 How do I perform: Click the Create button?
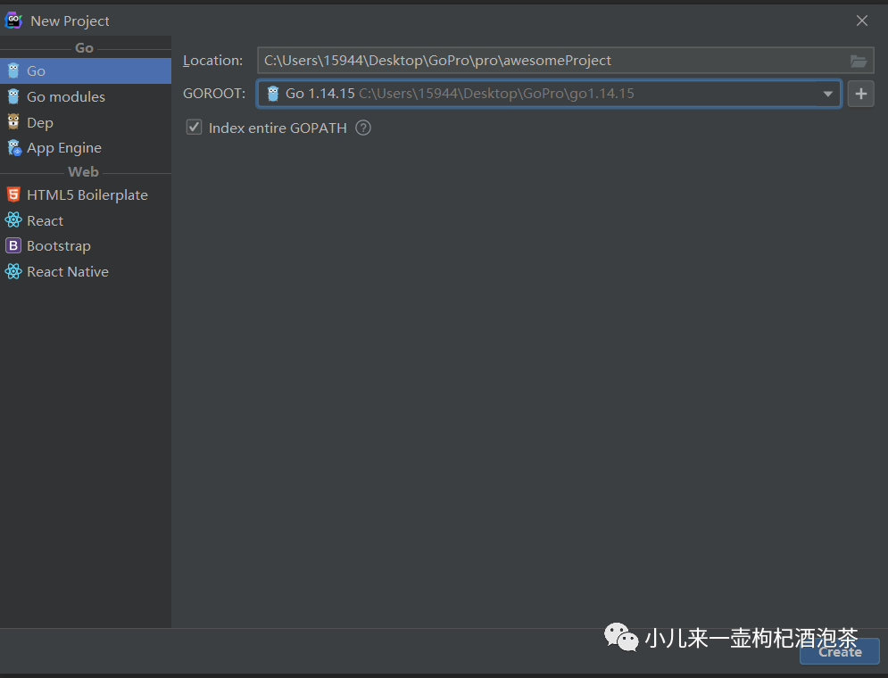click(x=839, y=651)
